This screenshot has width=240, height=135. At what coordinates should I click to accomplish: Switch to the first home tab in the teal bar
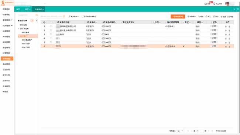click(18, 9)
